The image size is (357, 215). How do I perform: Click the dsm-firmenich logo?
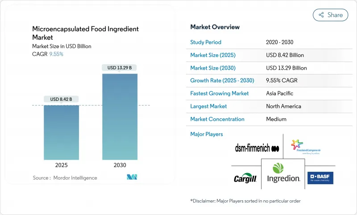[257, 149]
